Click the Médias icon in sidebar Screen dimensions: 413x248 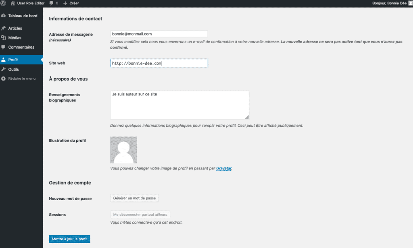point(3,37)
